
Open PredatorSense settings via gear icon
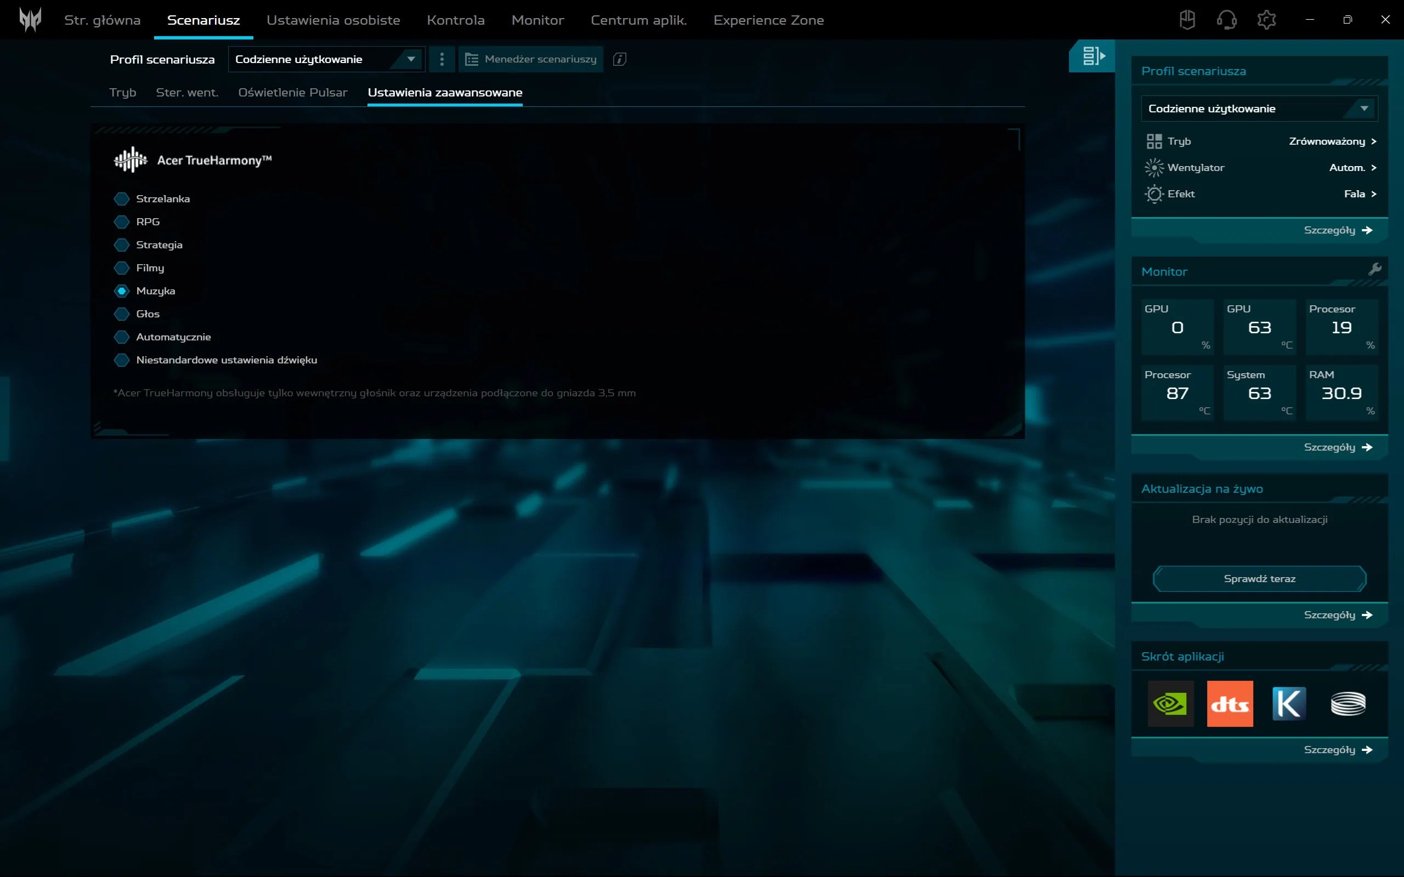tap(1266, 19)
